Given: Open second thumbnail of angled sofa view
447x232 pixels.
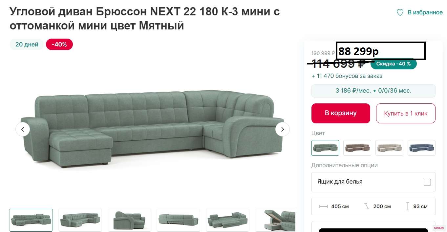Looking at the screenshot, I should click(80, 220).
